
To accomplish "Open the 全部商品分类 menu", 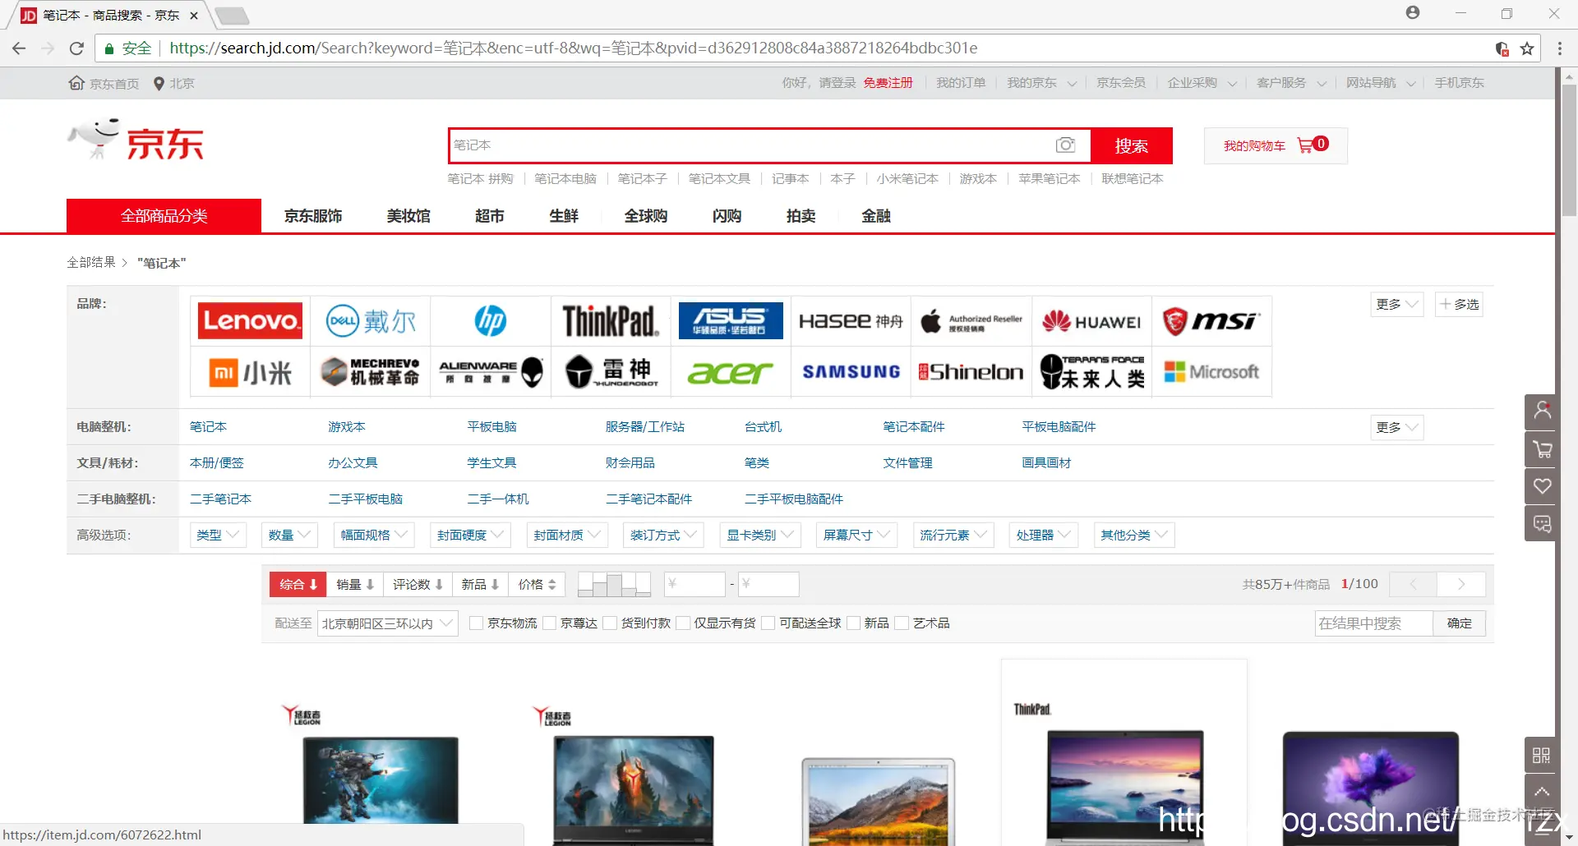I will (164, 216).
